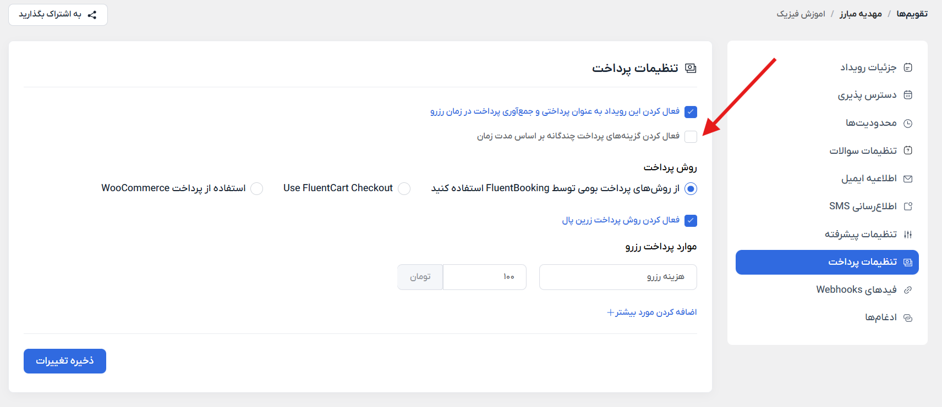Screen dimensions: 942x407
Task: Click the email notifications envelope icon
Action: pos(908,179)
